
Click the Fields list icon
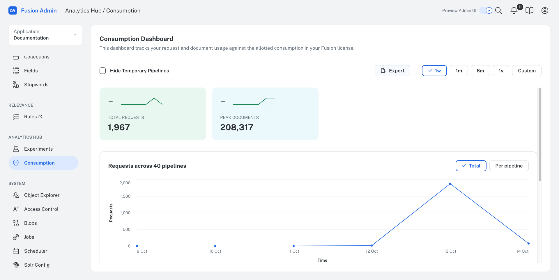click(x=16, y=71)
